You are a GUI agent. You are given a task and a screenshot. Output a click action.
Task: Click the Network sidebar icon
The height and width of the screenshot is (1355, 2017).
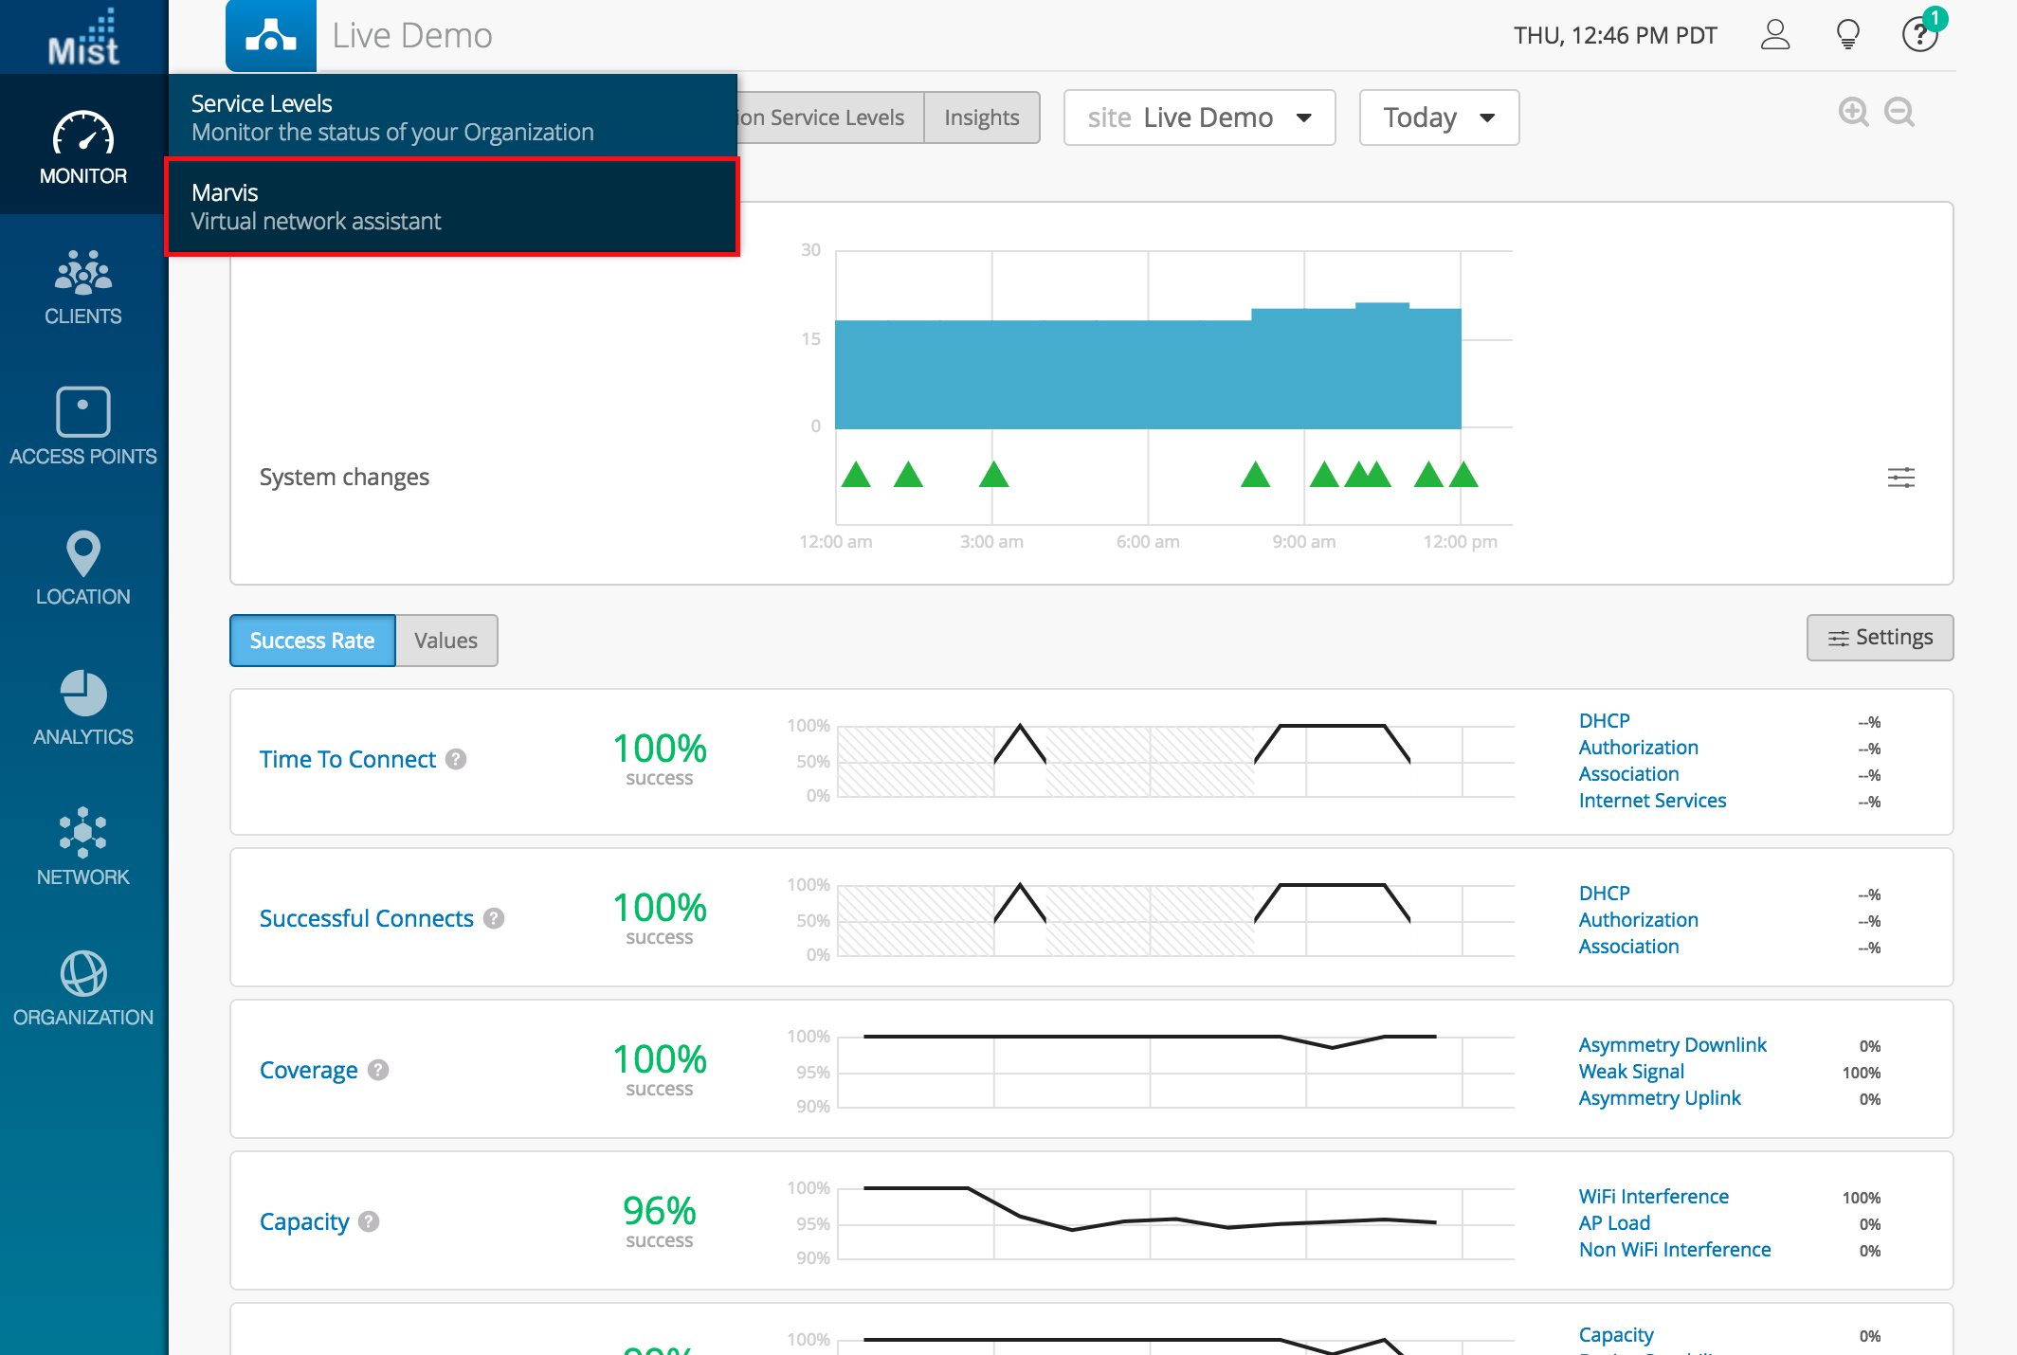click(83, 846)
